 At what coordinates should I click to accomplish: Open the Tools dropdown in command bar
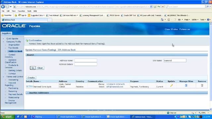(203, 20)
